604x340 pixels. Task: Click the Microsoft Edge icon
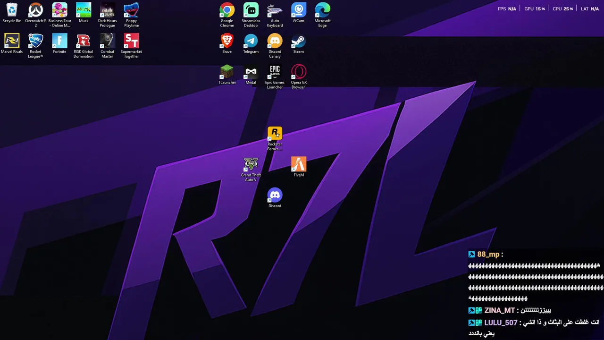coord(322,15)
